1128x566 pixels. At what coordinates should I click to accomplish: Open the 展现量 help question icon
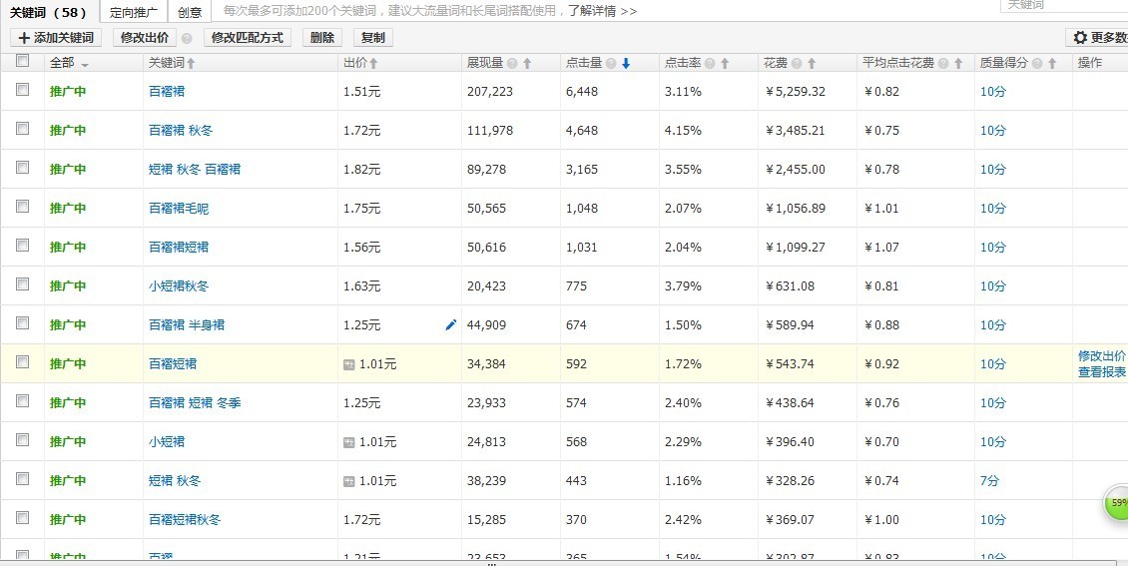point(512,63)
